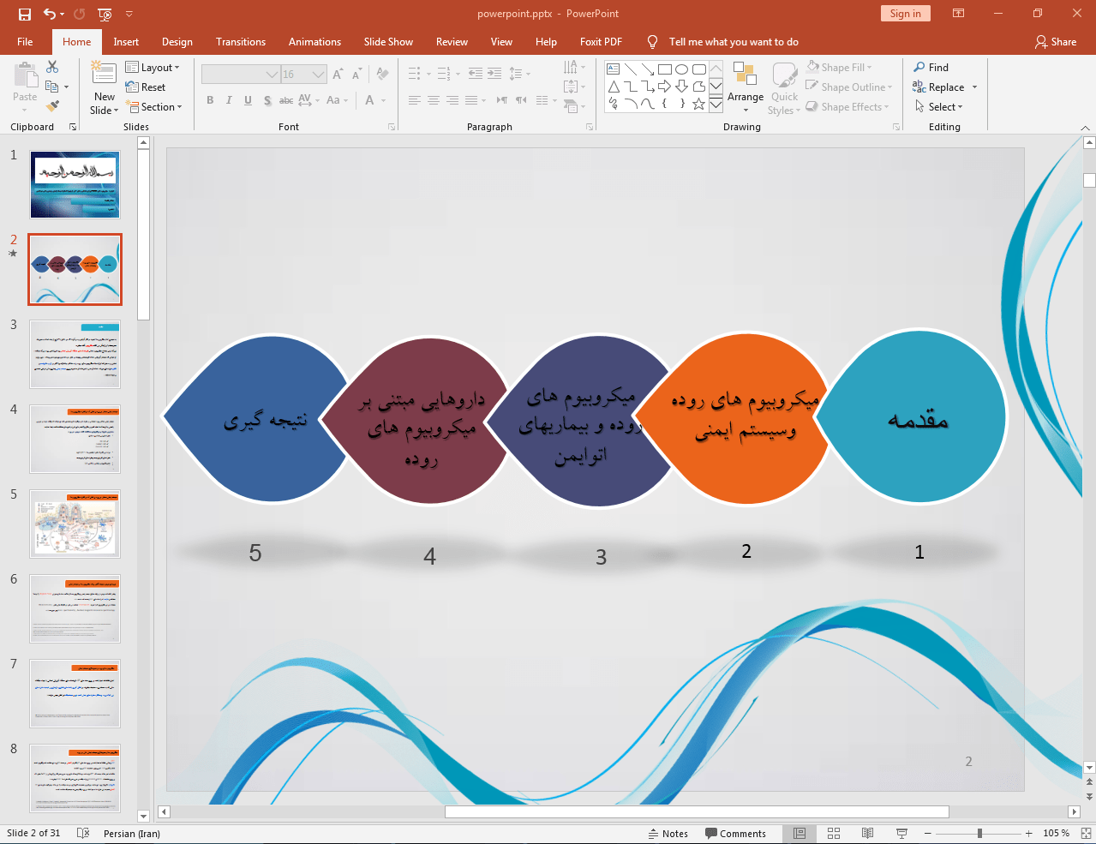1096x844 pixels.
Task: Click the Cut scissors icon
Action: (52, 67)
